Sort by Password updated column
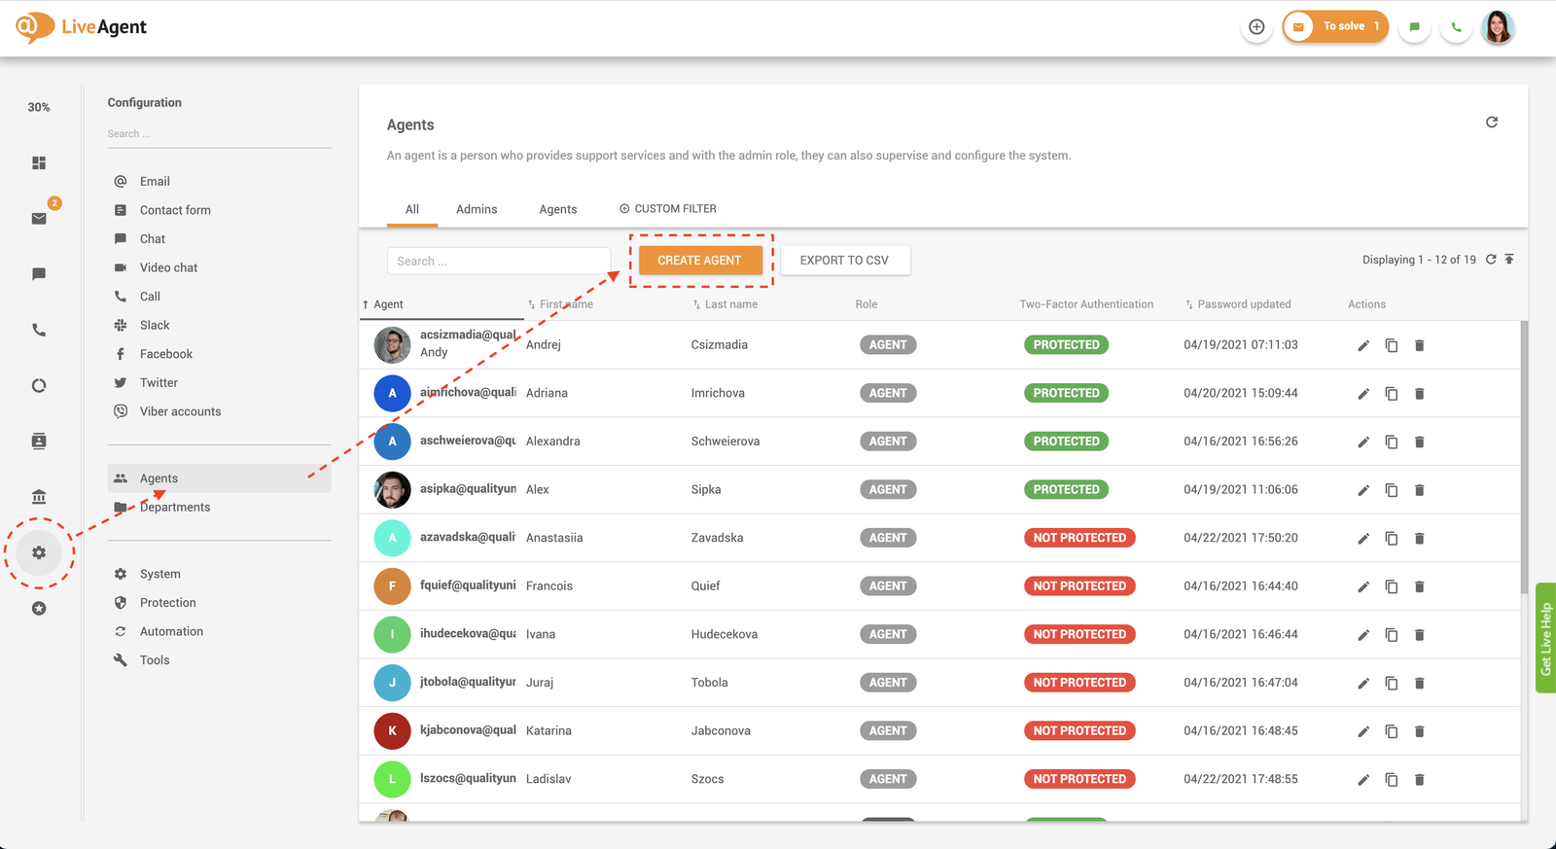 [1243, 304]
